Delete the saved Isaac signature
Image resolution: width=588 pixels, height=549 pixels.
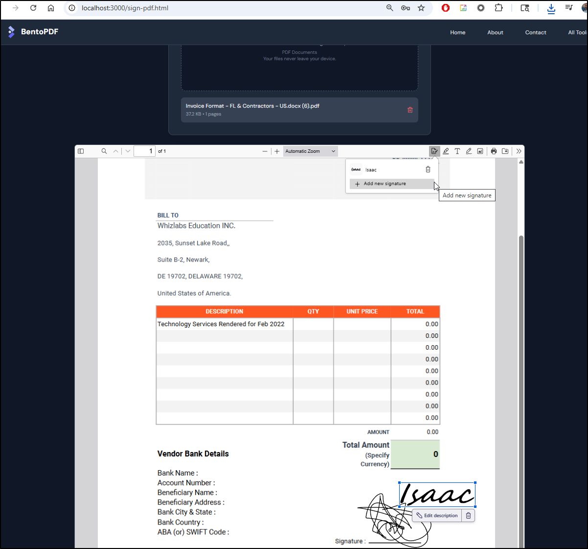(428, 169)
